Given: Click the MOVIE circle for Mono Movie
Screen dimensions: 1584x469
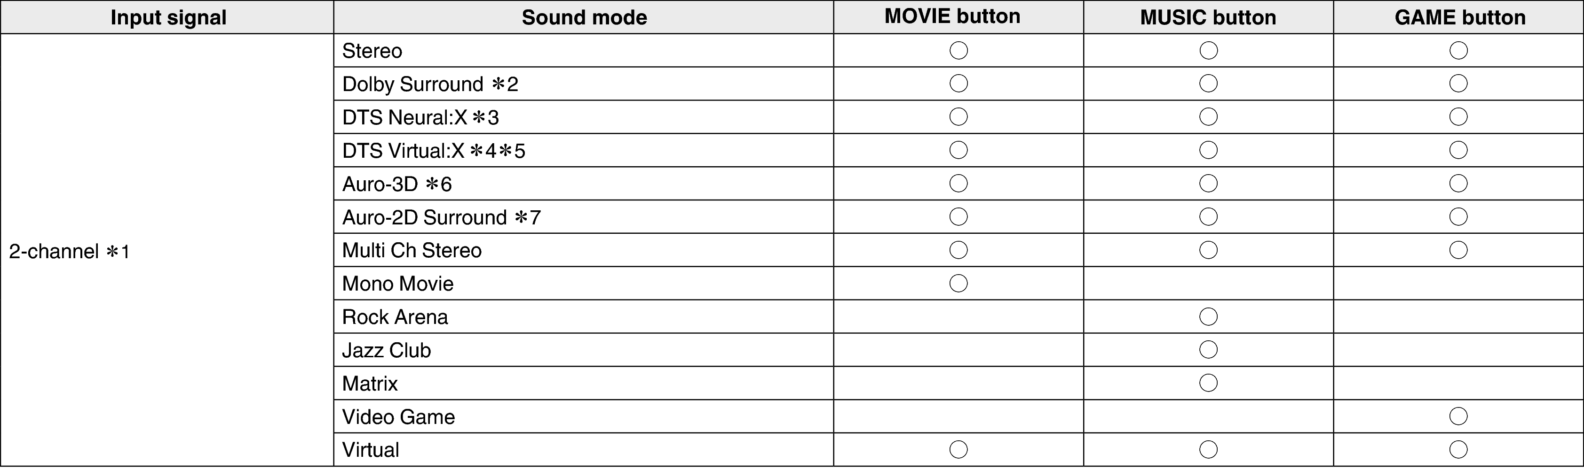Looking at the screenshot, I should pyautogui.click(x=958, y=283).
